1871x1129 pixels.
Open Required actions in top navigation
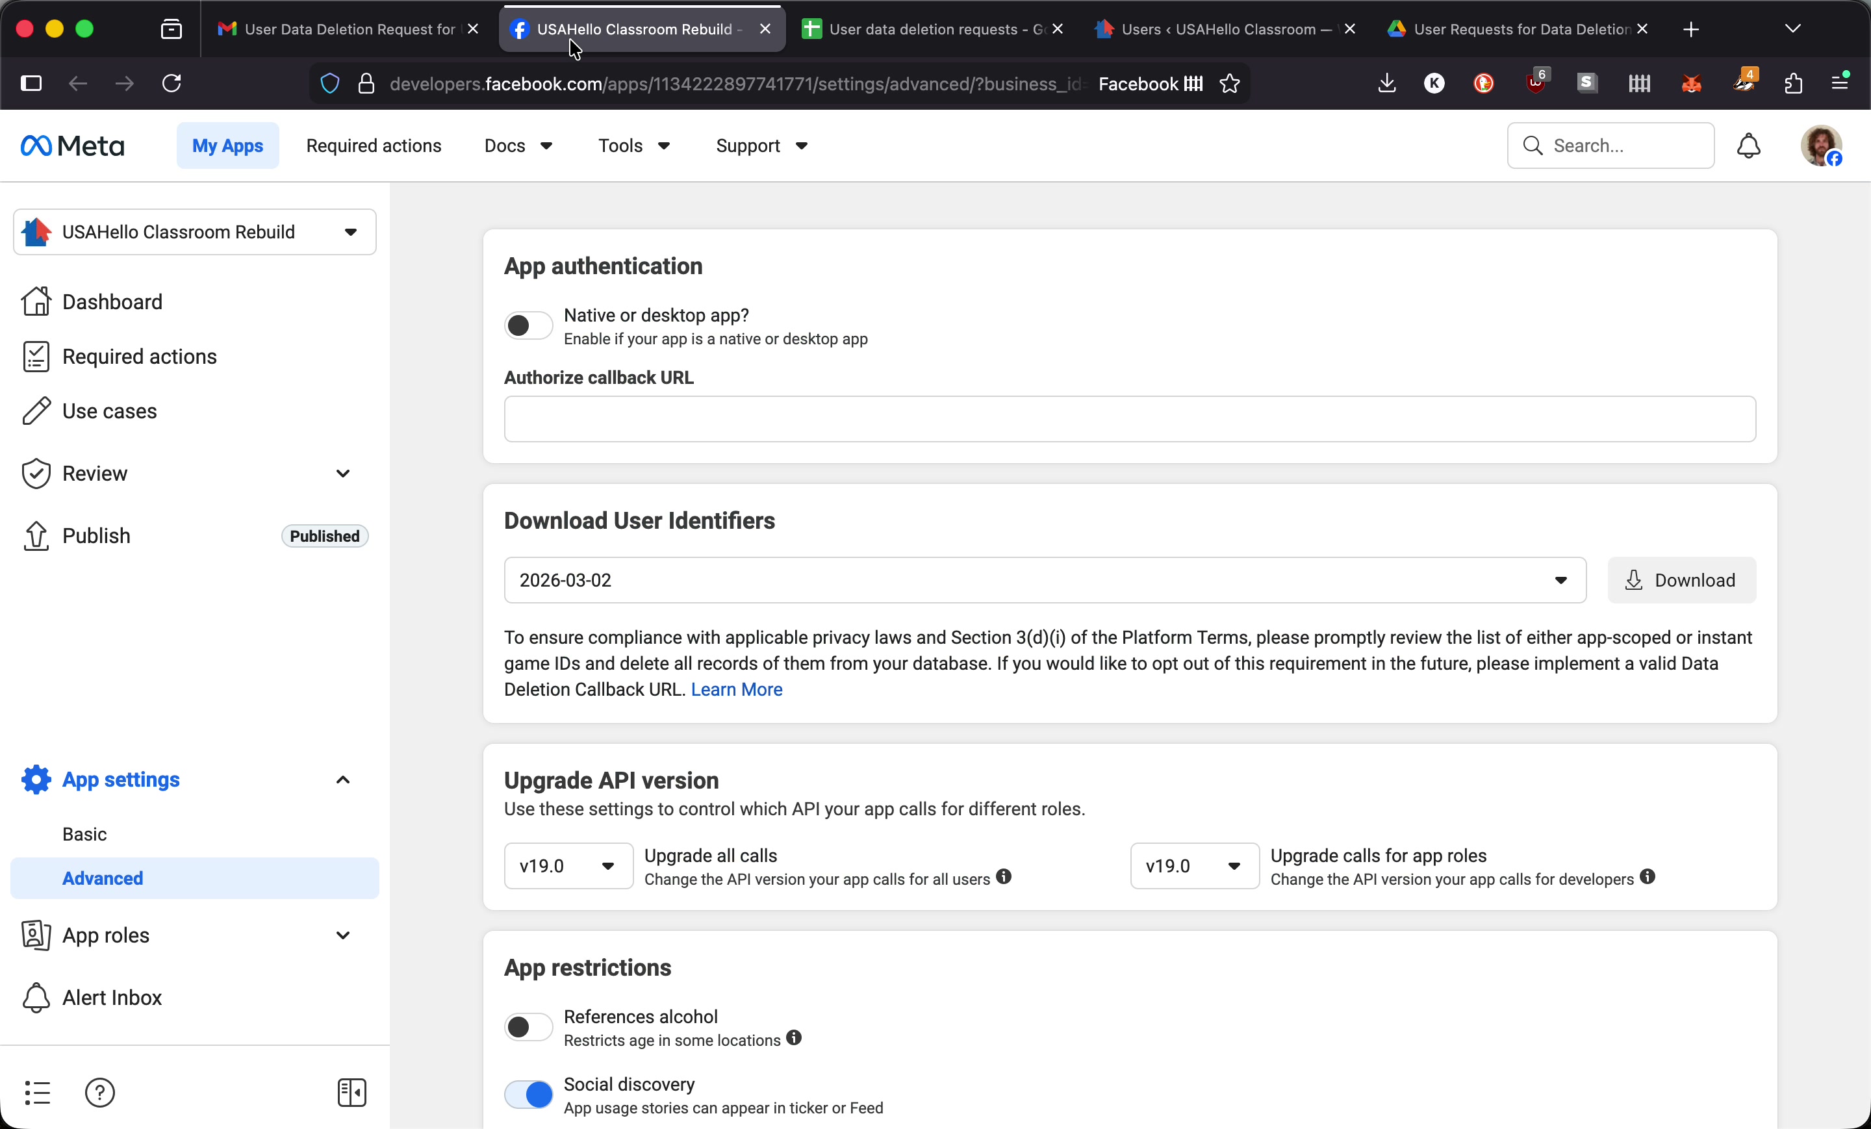pyautogui.click(x=374, y=145)
